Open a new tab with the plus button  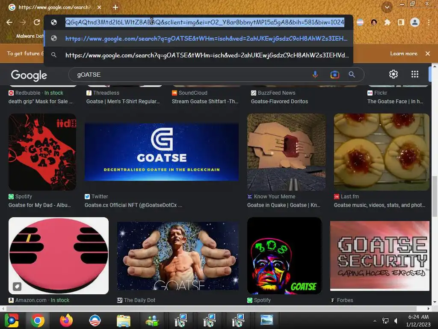point(115,7)
